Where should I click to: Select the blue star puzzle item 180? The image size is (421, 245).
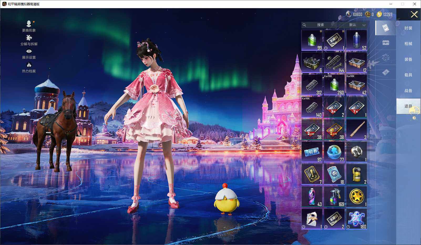[x=357, y=219]
